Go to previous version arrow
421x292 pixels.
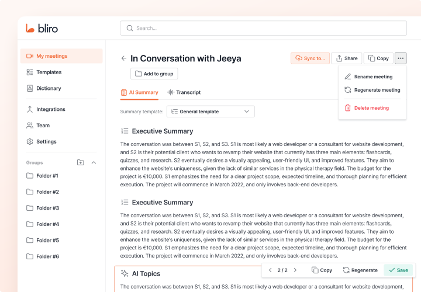pyautogui.click(x=270, y=270)
